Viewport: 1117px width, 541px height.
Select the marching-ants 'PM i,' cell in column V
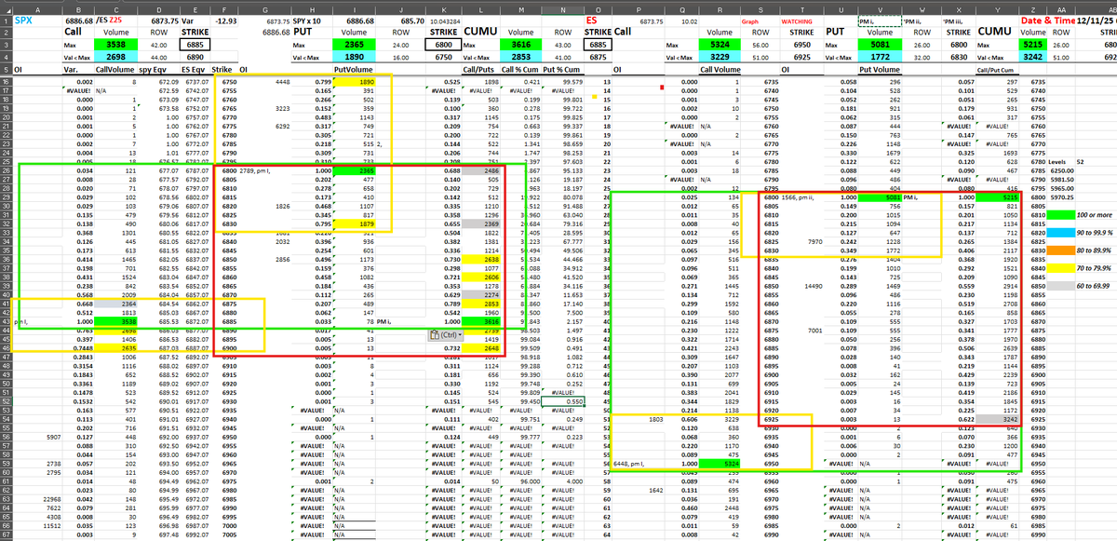pyautogui.click(x=879, y=20)
